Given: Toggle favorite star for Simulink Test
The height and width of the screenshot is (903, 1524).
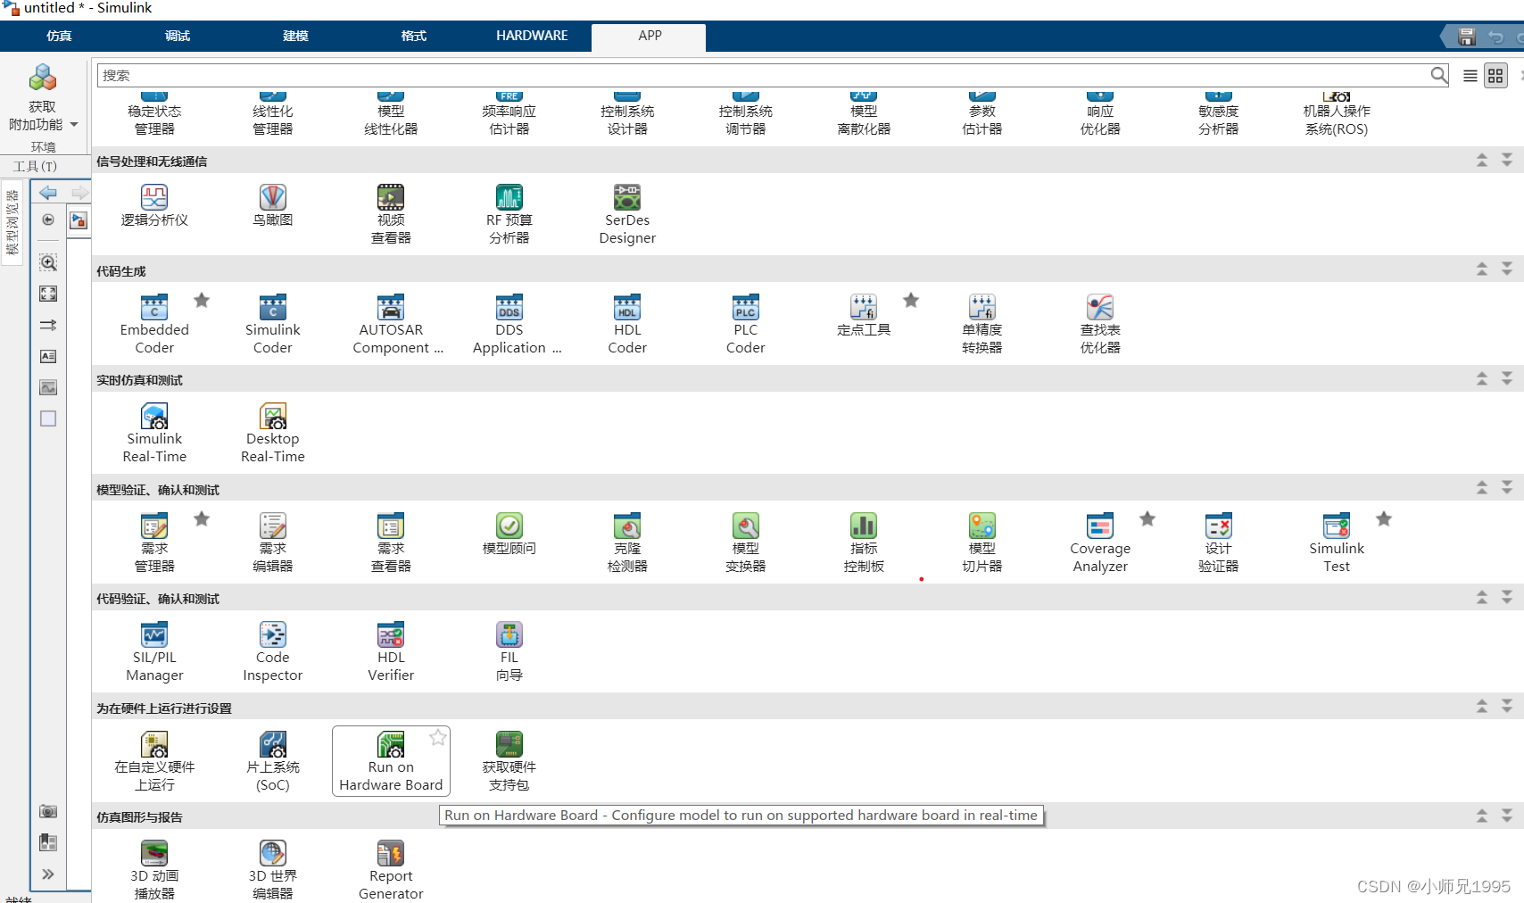Looking at the screenshot, I should [1384, 519].
